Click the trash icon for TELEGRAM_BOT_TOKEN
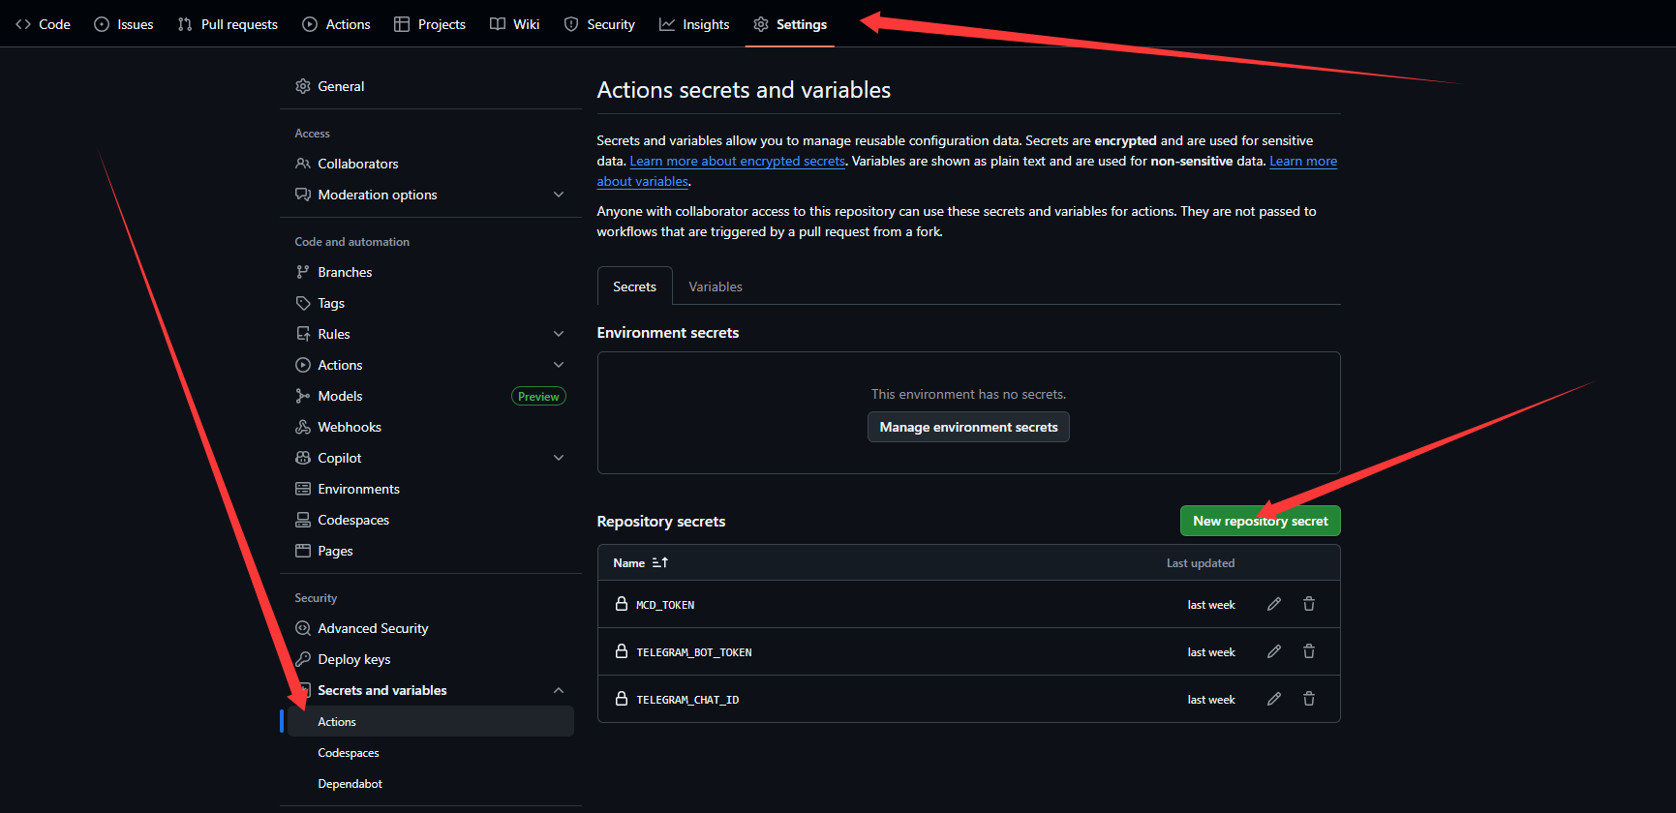The height and width of the screenshot is (813, 1676). coord(1308,651)
